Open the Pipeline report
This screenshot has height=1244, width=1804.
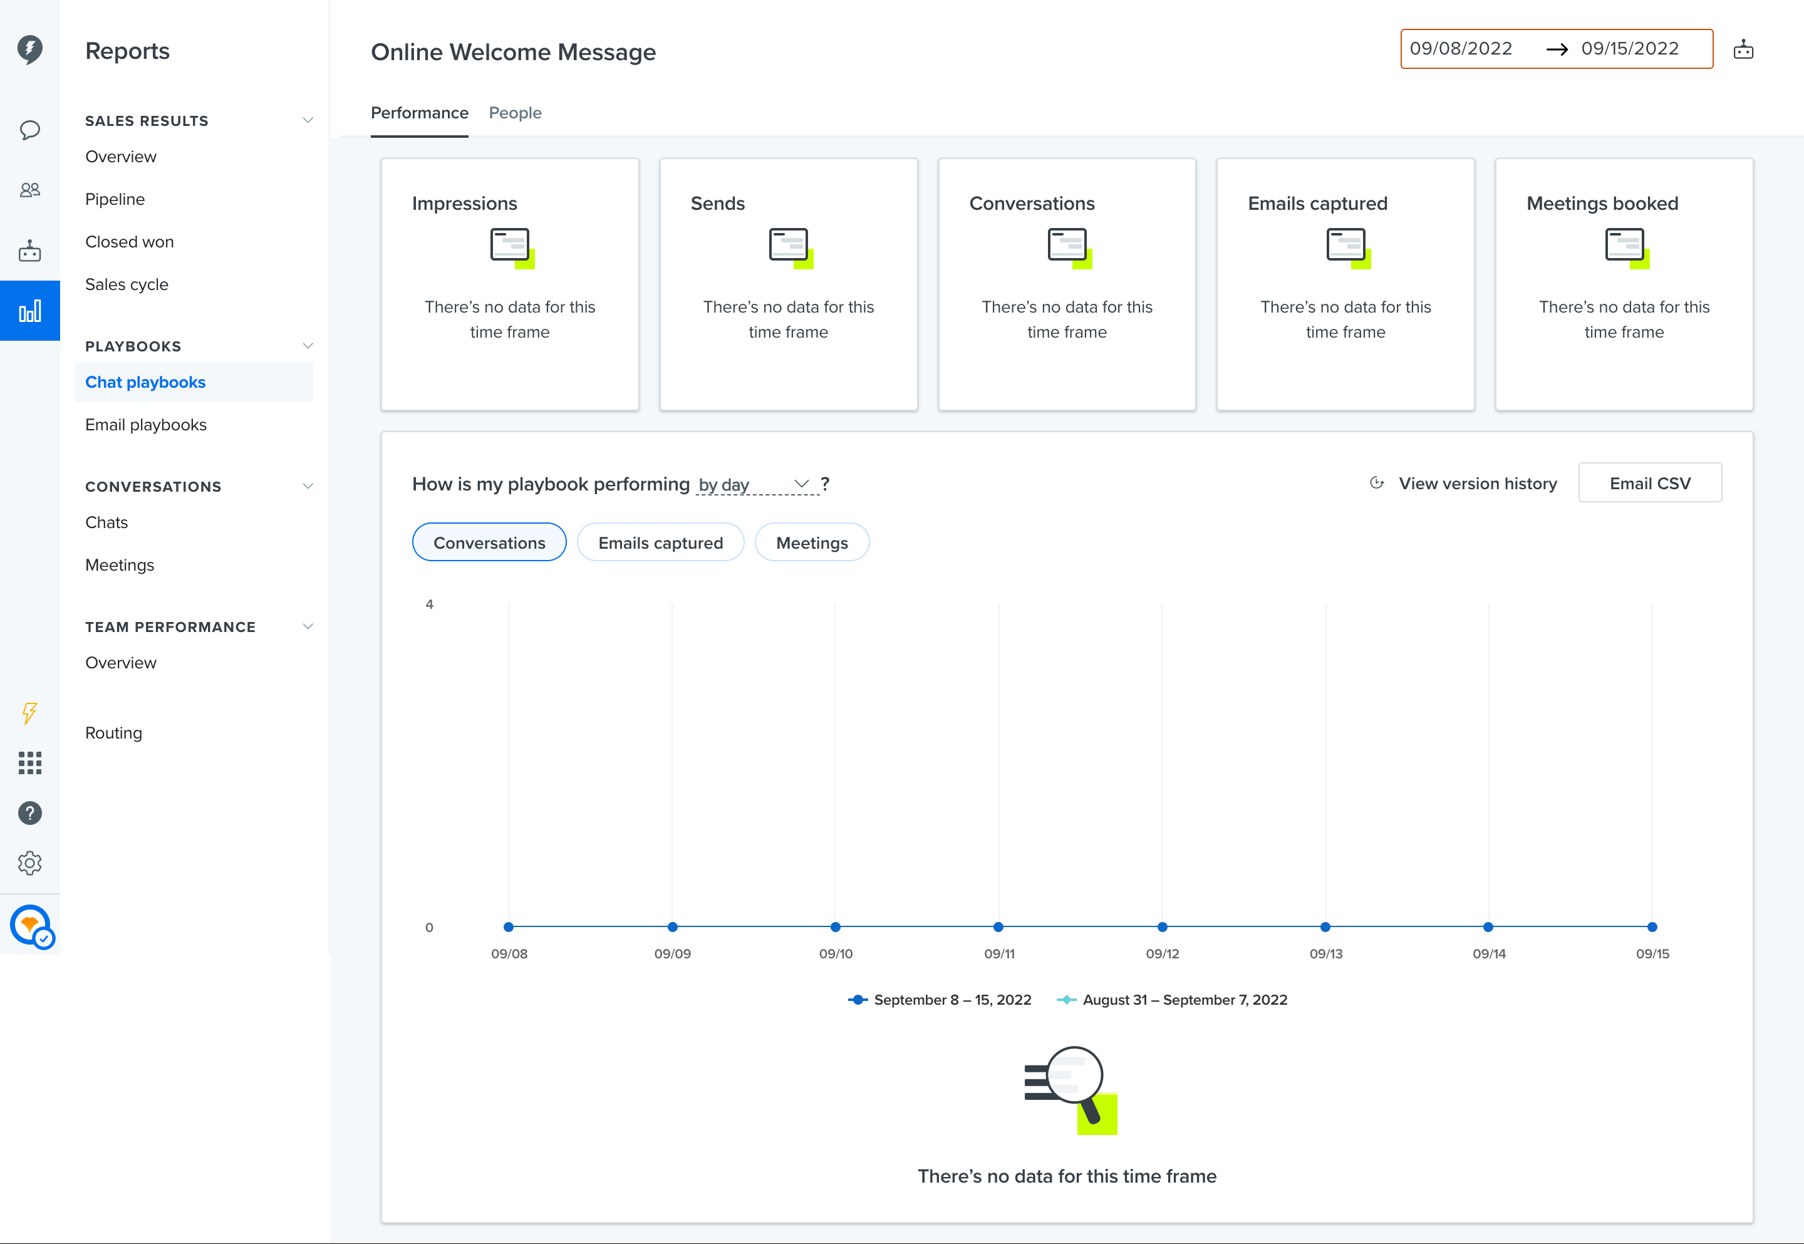click(115, 200)
